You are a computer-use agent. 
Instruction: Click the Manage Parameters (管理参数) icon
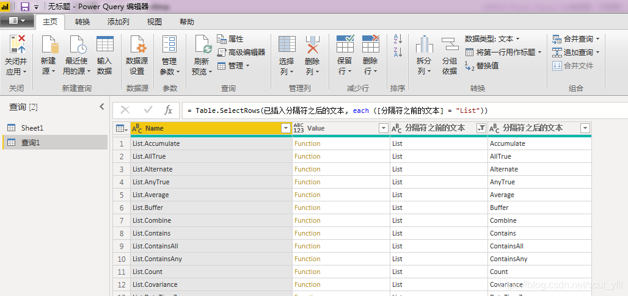[169, 45]
